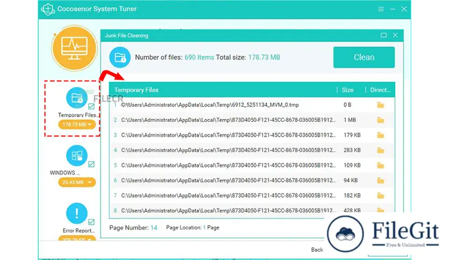Viewport: 449px width, 260px height.
Task: Click the junk file folder icon beside file count
Action: pos(120,57)
